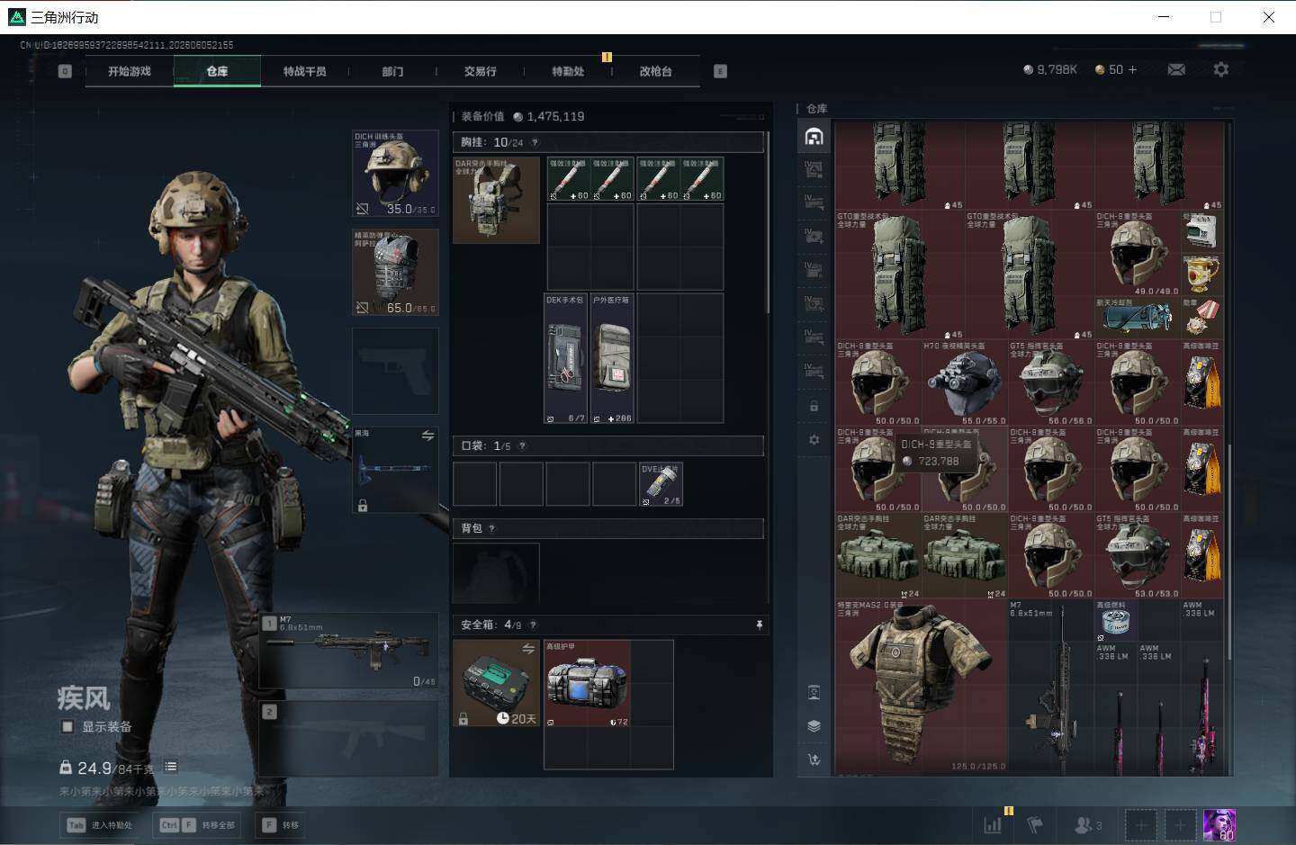
Task: Click the first IV extended storage box icon
Action: point(814,170)
